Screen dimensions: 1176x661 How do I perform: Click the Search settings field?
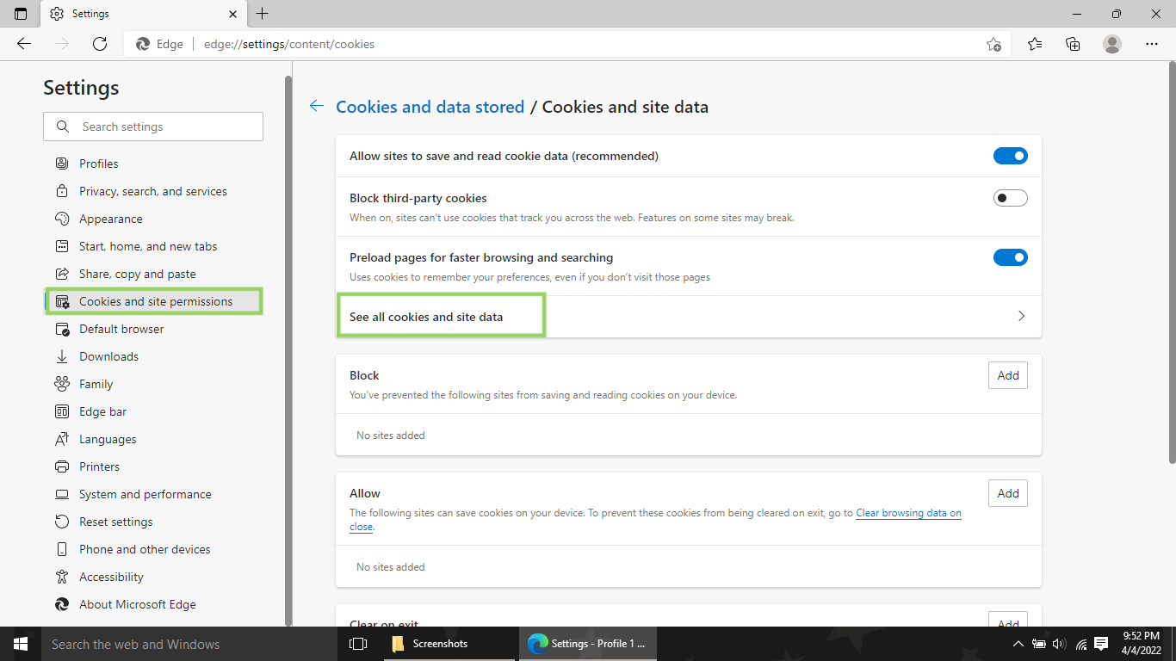pyautogui.click(x=153, y=127)
